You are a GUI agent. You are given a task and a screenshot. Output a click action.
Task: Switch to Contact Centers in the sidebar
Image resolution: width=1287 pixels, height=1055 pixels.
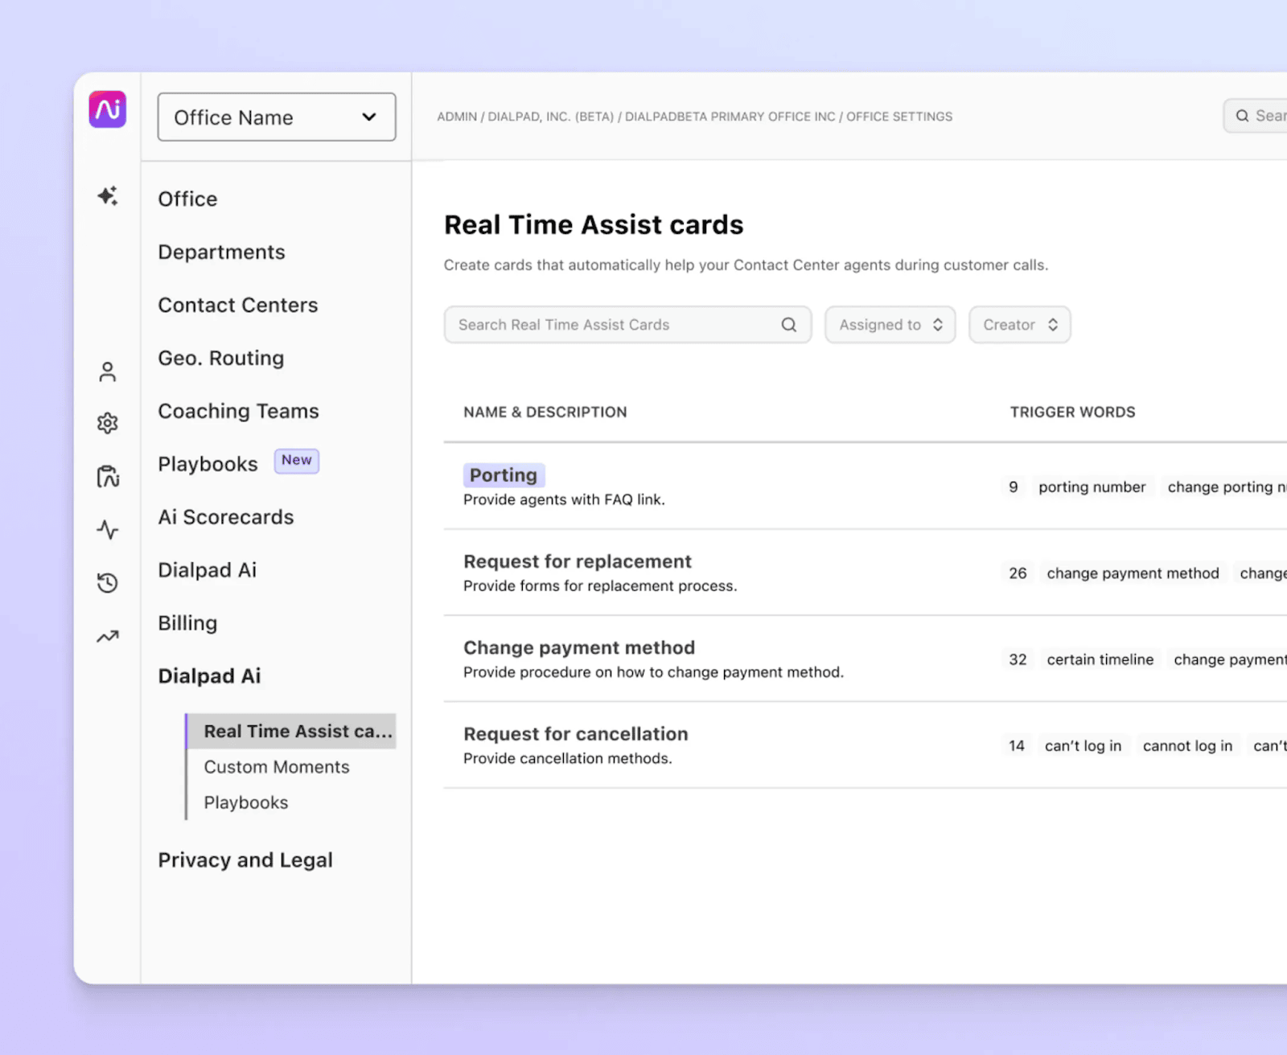point(237,305)
